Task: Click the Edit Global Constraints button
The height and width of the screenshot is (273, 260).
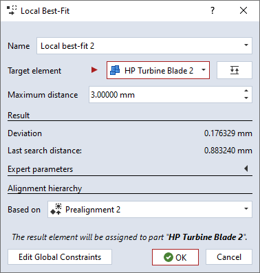Action: tap(60, 257)
